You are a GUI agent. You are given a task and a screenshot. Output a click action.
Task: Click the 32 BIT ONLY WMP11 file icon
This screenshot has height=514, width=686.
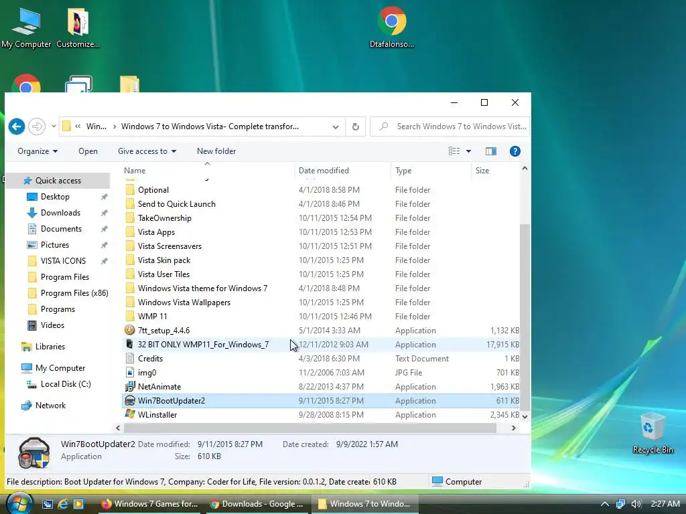[x=129, y=345]
